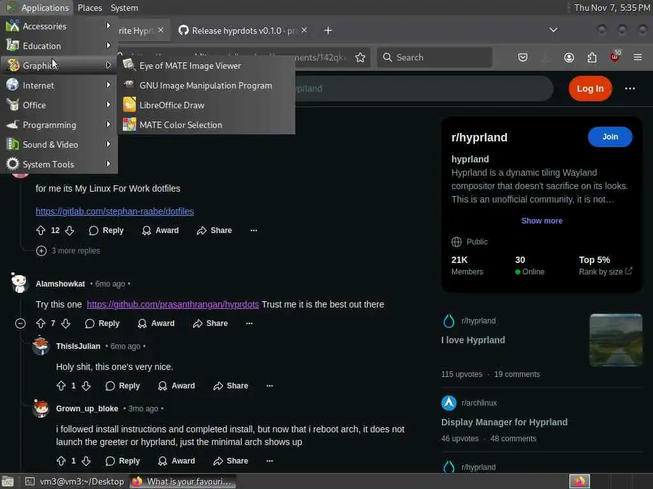Click the Reddit Log In button
This screenshot has height=489, width=653.
click(x=590, y=89)
